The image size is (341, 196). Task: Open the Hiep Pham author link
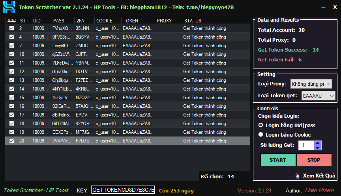pos(319,190)
